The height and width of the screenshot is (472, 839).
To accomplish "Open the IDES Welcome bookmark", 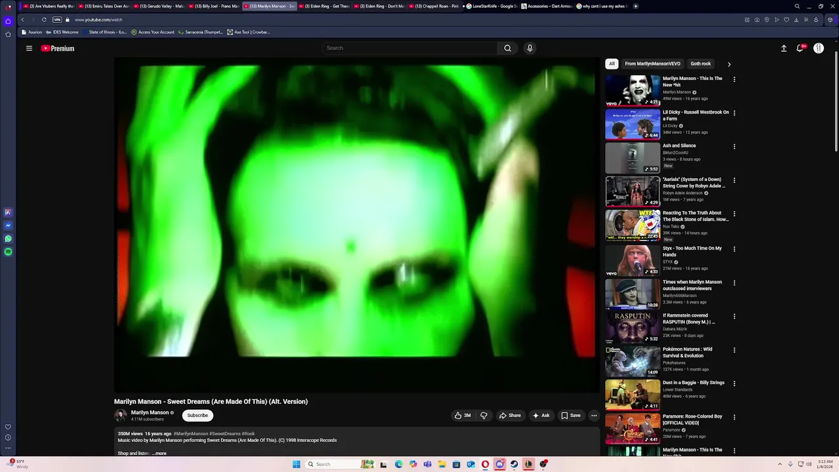I will [x=62, y=32].
